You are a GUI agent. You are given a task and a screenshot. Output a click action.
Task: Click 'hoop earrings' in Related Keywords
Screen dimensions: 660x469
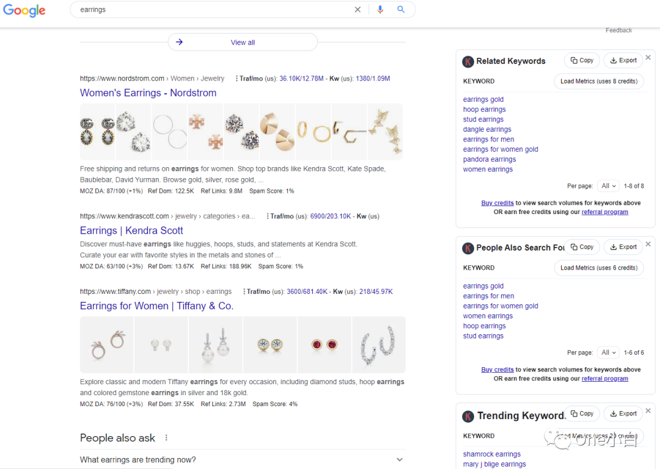pyautogui.click(x=485, y=109)
